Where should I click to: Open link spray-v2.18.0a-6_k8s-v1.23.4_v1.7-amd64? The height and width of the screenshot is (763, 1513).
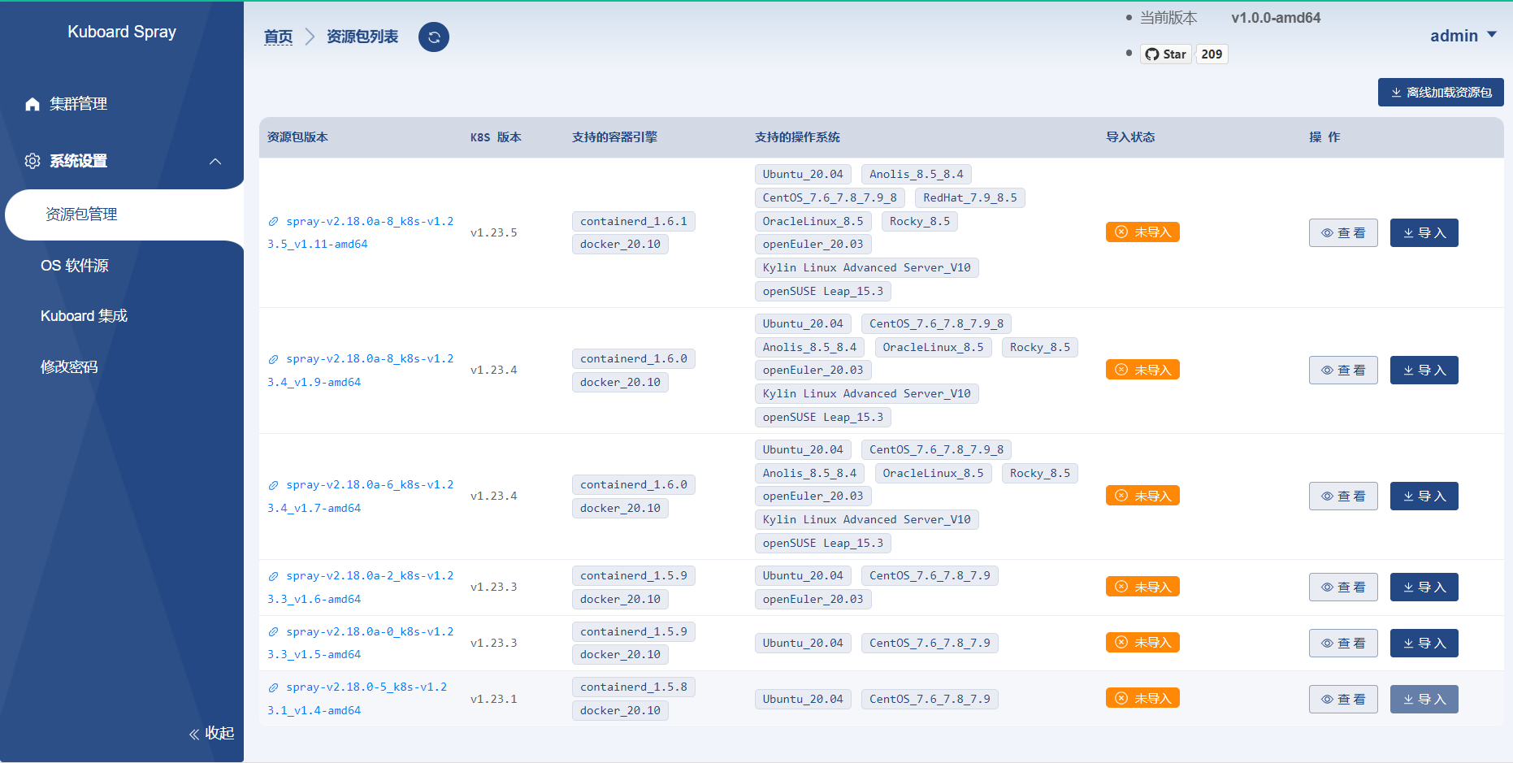(361, 496)
